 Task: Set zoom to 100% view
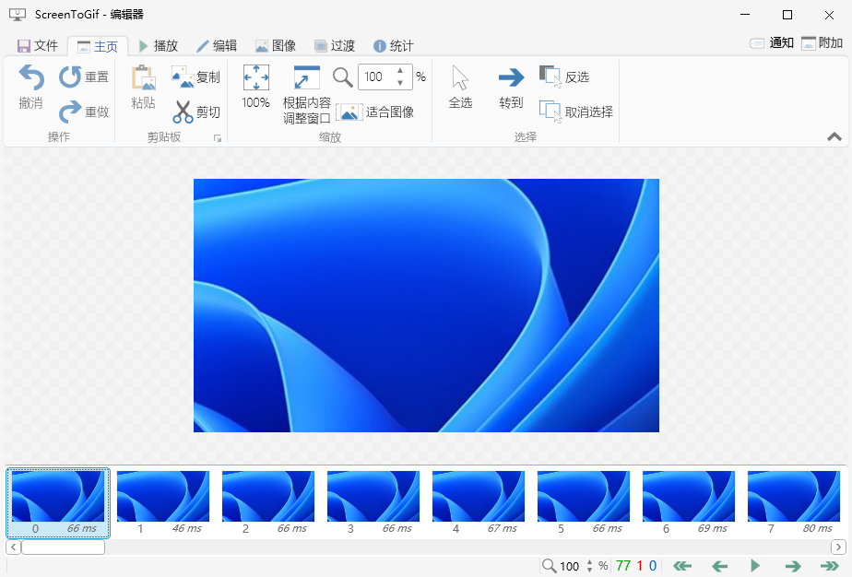tap(254, 88)
